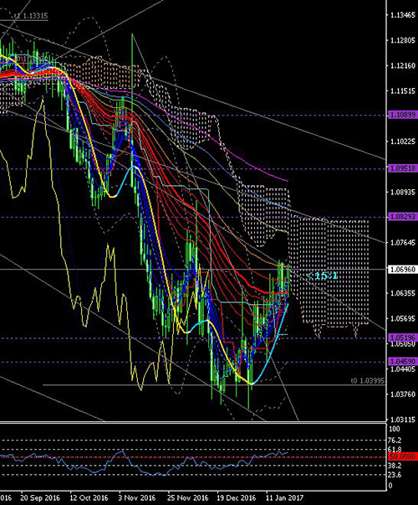Click the 23.6 oscillator level label
Viewport: 418px width, 505px height.
pos(395,475)
